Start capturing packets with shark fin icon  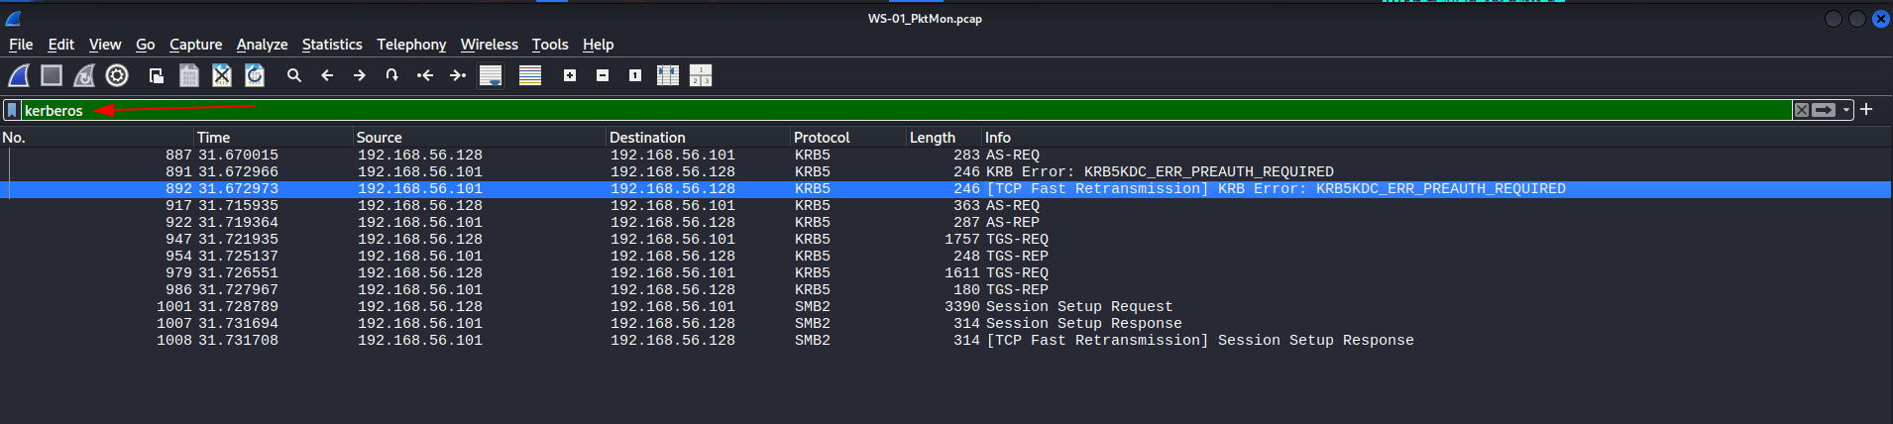pyautogui.click(x=19, y=75)
